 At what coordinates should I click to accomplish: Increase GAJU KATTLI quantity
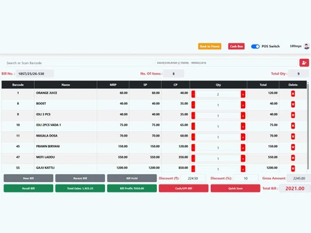(243, 169)
